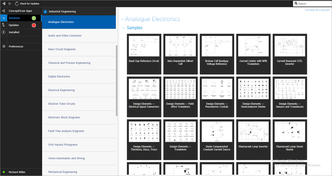The width and height of the screenshot is (332, 176).
Task: Open Design Elements Thyristors, Diacs, Triacs
Action: click(x=144, y=140)
